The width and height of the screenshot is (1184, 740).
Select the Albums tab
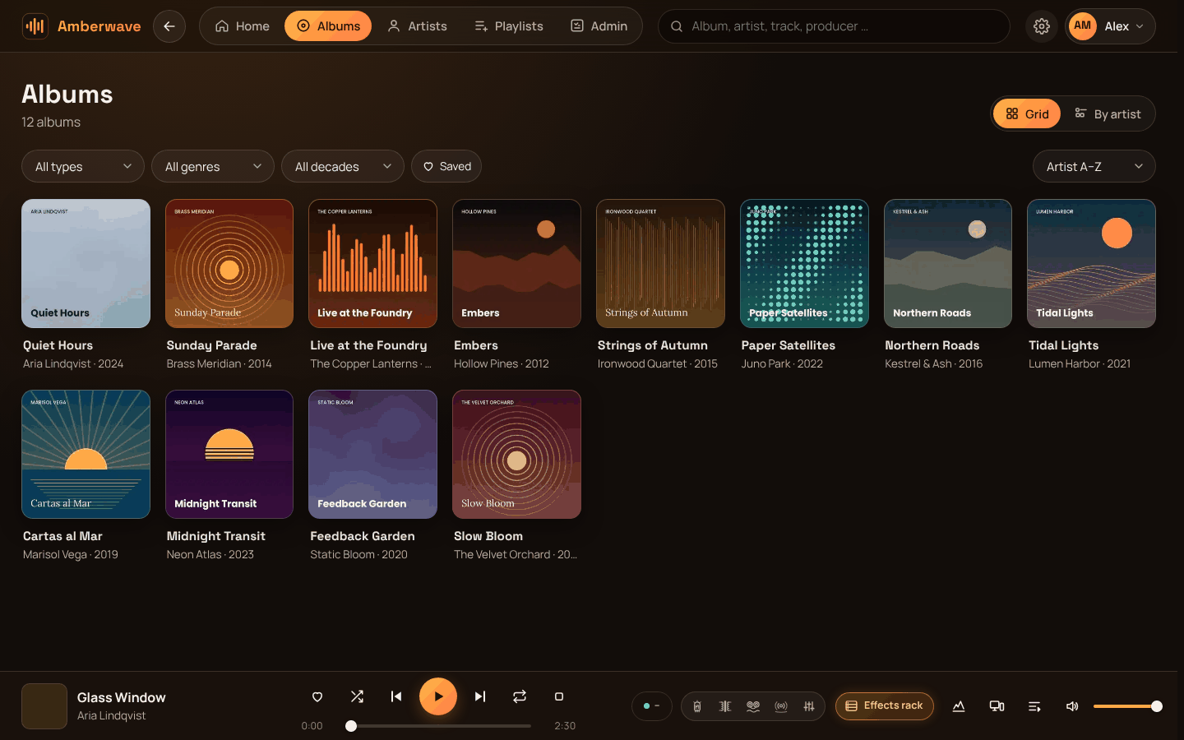tap(328, 26)
